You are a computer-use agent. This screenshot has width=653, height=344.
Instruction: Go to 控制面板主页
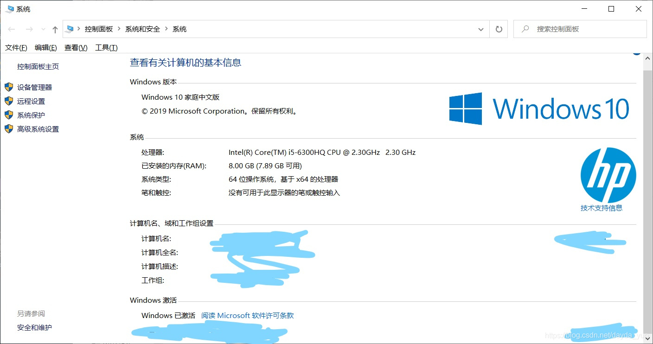pyautogui.click(x=38, y=66)
